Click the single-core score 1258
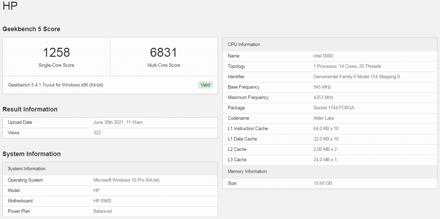 coord(56,53)
